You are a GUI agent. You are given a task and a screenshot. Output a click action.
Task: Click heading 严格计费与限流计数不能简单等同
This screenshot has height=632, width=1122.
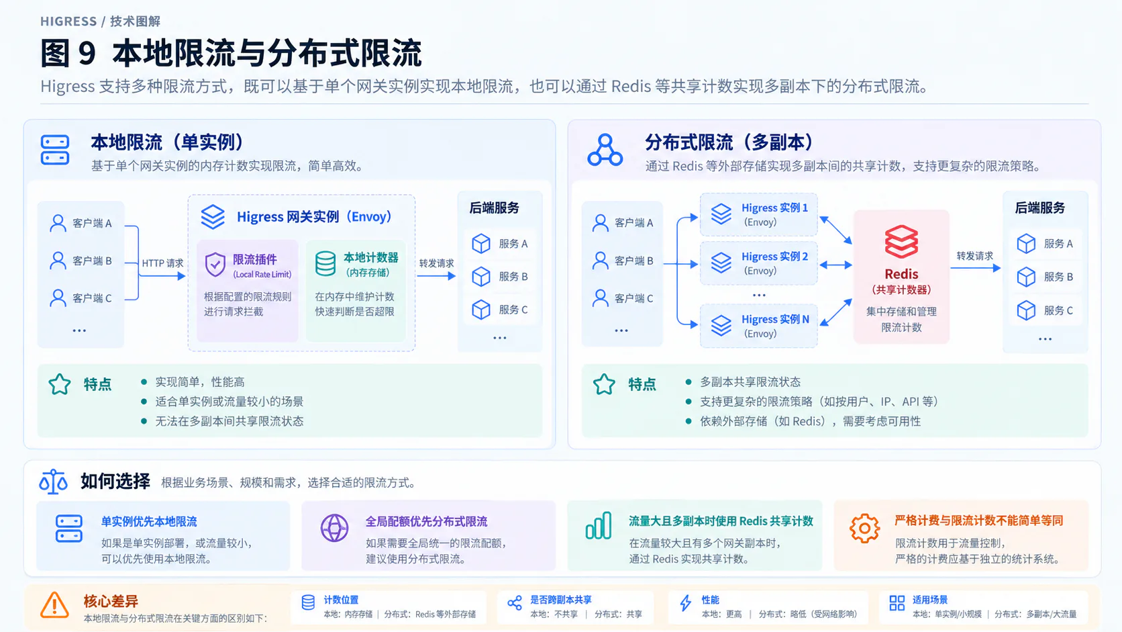tap(979, 521)
